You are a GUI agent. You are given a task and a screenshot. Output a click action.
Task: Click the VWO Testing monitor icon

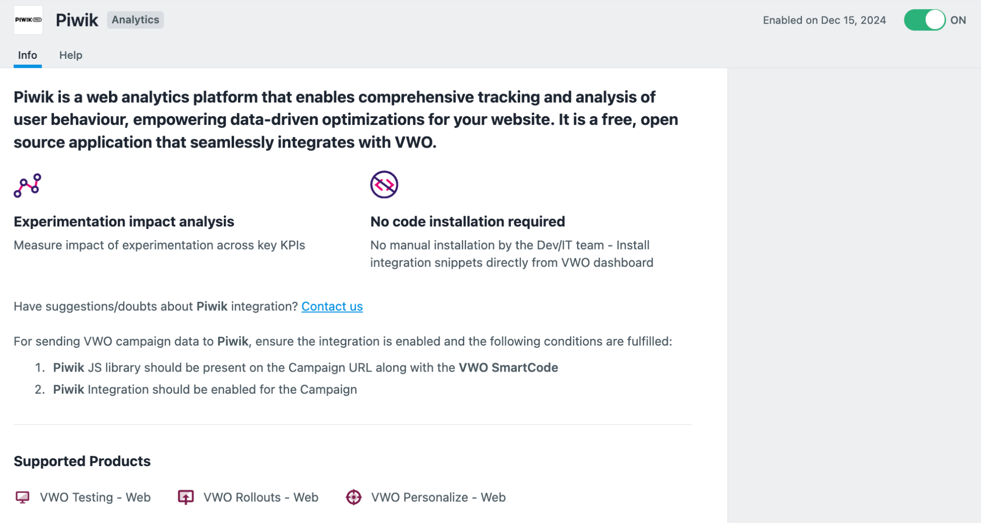[x=23, y=497]
